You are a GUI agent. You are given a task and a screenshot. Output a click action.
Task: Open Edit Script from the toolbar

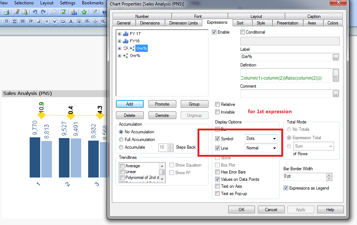pyautogui.click(x=16, y=12)
